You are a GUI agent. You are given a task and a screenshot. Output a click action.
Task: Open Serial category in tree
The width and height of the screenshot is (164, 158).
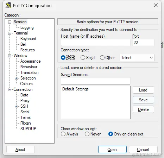25,112
